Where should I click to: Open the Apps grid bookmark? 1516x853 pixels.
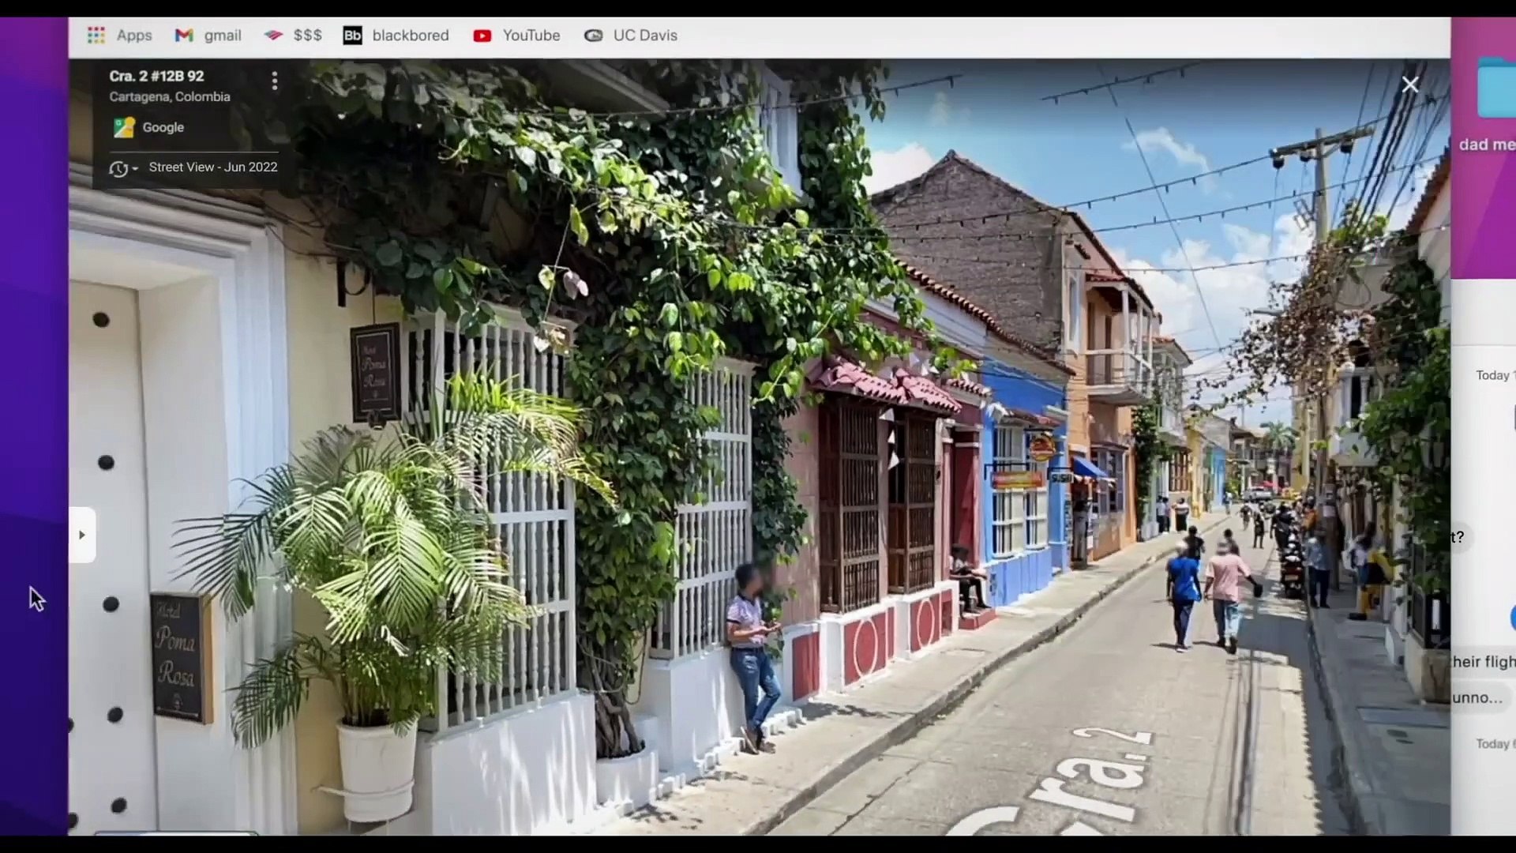120,36
